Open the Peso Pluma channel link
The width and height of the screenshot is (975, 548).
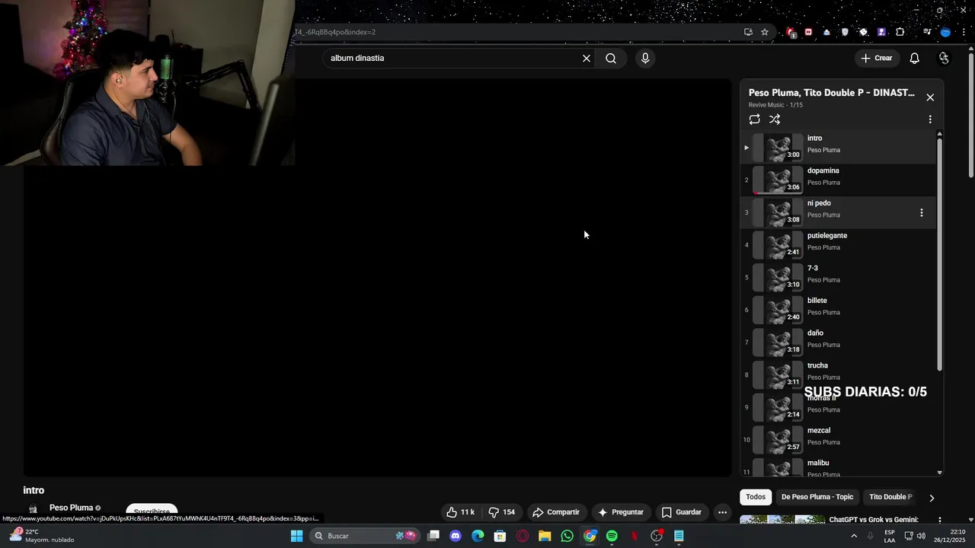coord(71,508)
